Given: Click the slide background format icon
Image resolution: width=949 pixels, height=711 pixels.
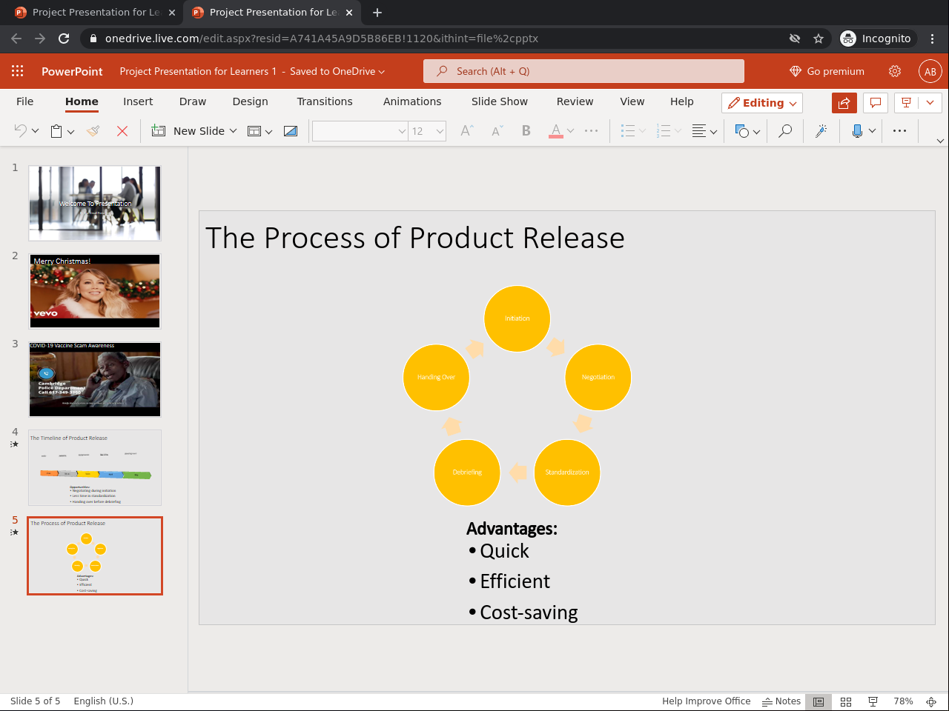Looking at the screenshot, I should (291, 131).
